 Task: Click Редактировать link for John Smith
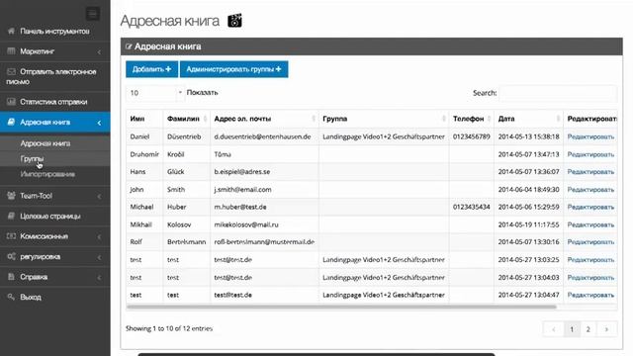(x=590, y=189)
